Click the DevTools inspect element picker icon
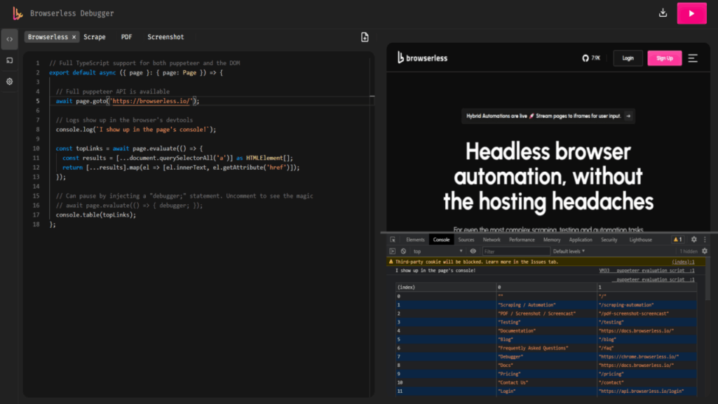 pos(393,240)
